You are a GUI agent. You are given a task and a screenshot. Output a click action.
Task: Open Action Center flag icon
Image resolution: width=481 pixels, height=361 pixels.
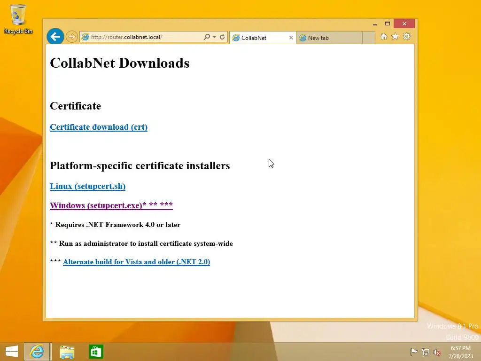(414, 352)
